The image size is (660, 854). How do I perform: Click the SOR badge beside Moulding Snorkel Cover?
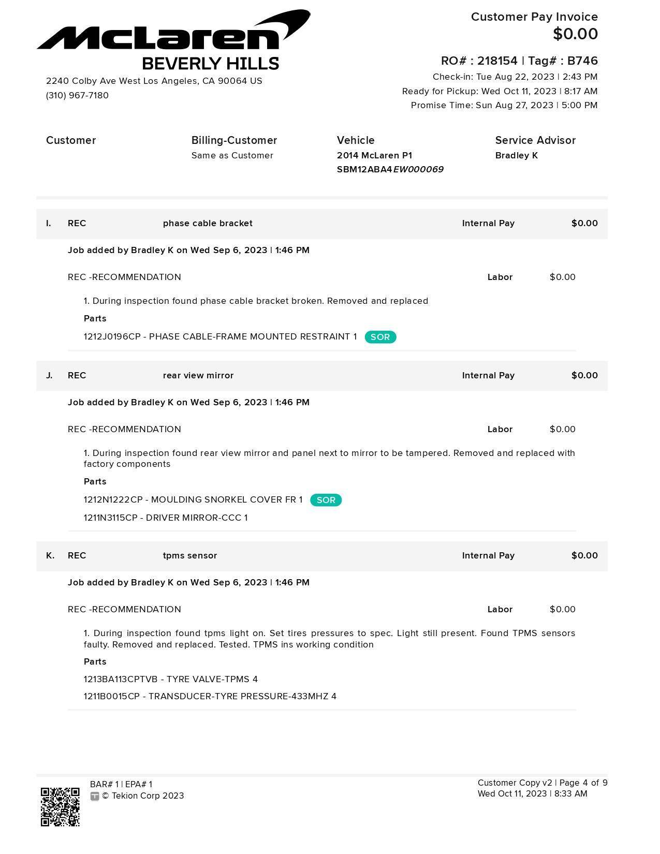tap(326, 500)
